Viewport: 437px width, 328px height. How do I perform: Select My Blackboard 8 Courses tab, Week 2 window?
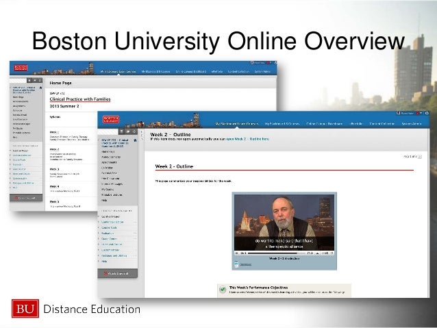coord(282,123)
